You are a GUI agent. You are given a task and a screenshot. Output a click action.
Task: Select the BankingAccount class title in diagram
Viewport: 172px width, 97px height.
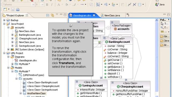coord(119,42)
